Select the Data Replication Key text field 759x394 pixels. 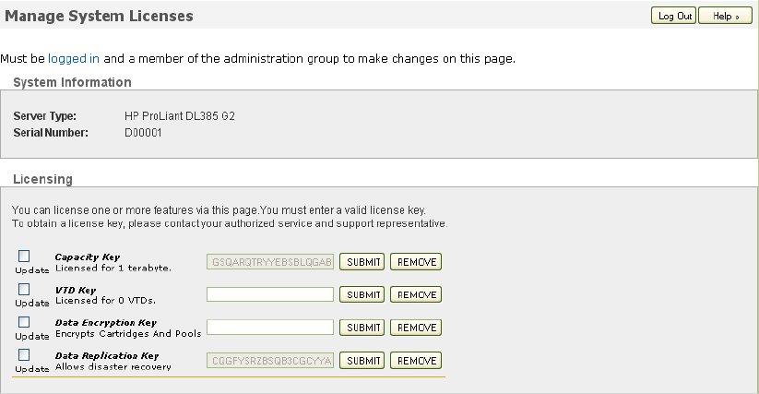[269, 360]
